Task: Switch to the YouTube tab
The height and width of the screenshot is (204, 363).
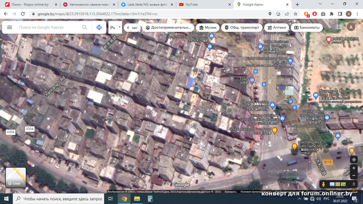Action: (205, 5)
